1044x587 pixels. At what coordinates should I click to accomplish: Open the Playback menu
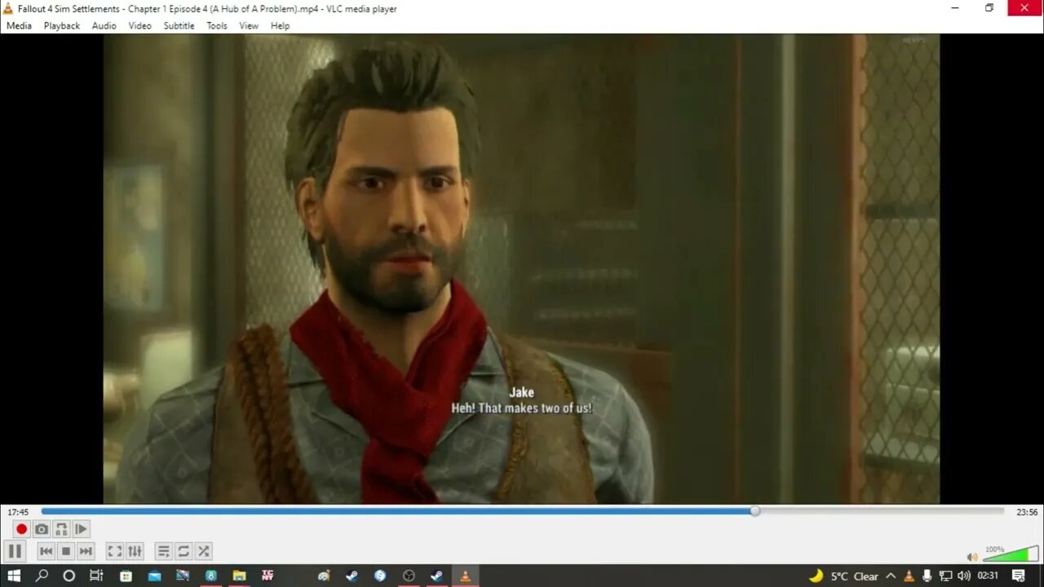[x=62, y=26]
